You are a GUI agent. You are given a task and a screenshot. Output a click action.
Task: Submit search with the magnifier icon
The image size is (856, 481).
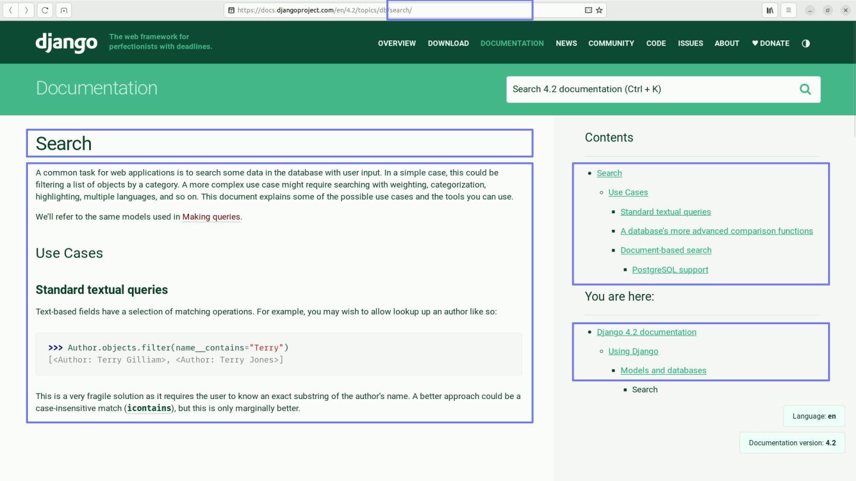[x=805, y=89]
